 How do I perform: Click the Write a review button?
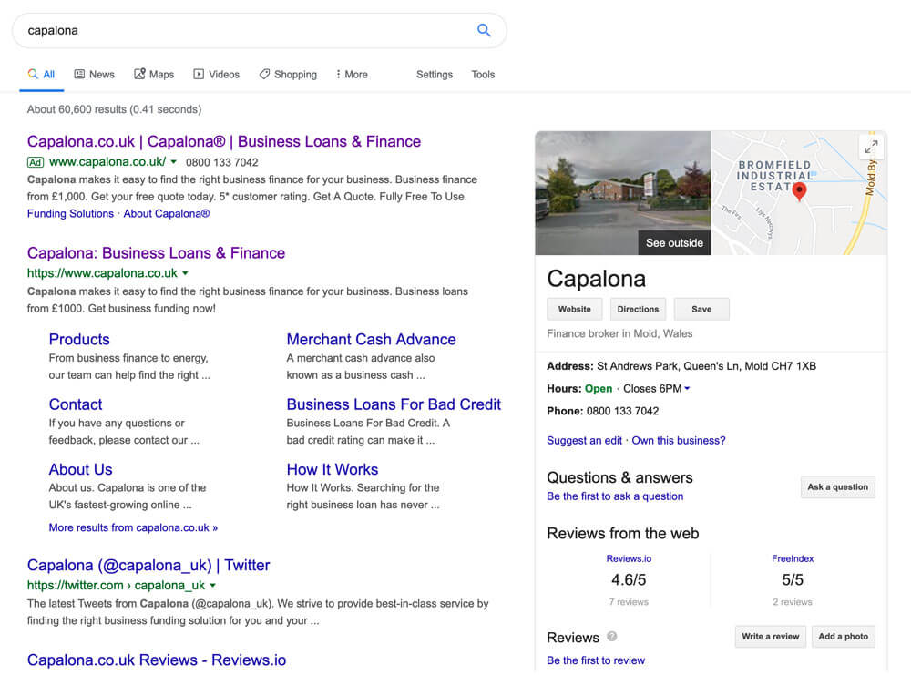771,636
